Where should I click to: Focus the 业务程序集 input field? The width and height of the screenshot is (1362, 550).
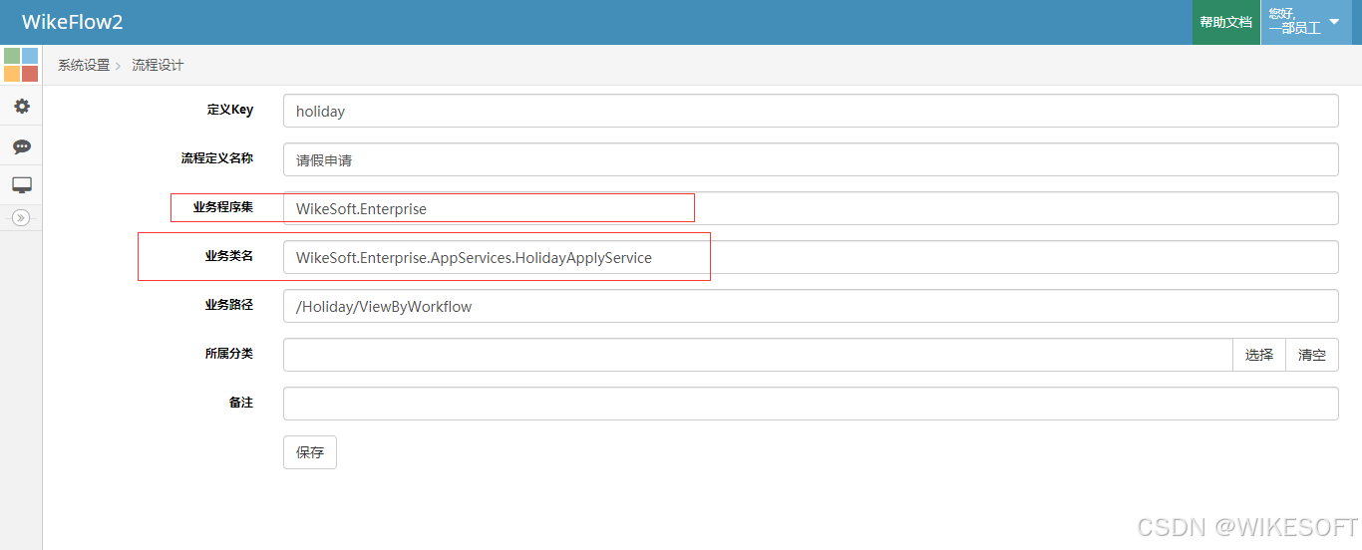(811, 208)
